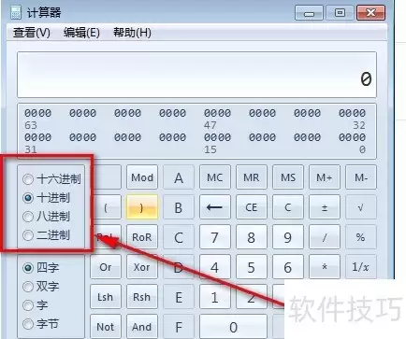Click the 1/x reciprocal button
This screenshot has height=339, width=406.
tap(361, 267)
